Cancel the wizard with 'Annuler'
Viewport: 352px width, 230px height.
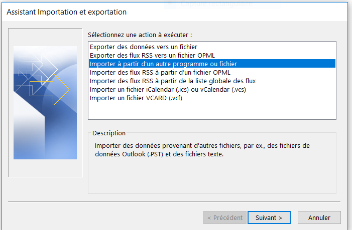(319, 217)
